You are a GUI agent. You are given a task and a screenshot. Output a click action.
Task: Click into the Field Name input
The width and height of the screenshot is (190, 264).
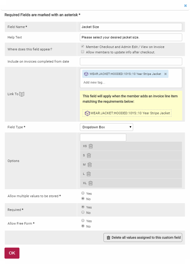(x=131, y=27)
